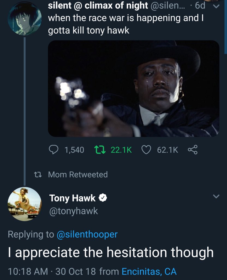The width and height of the screenshot is (227, 280).
Task: Click the 1,540 replies count
Action: [74, 150]
